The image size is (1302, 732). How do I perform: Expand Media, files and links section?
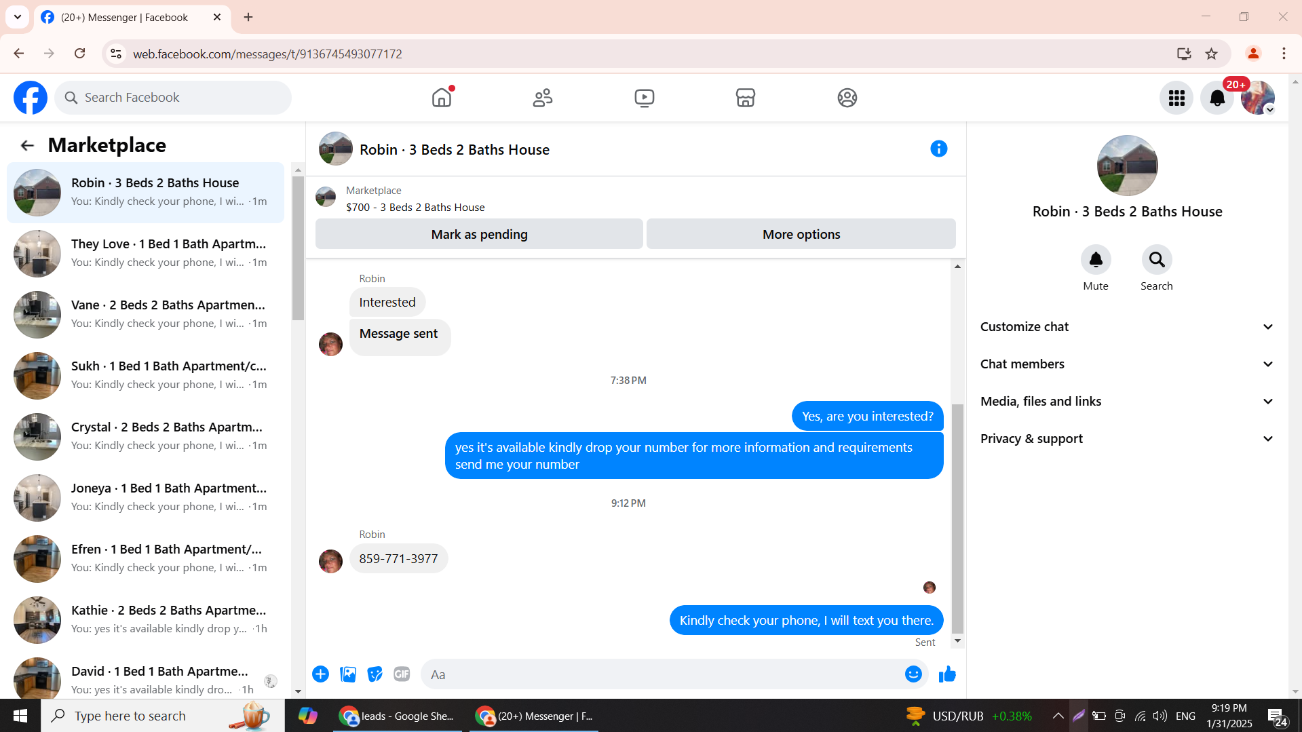coord(1127,402)
